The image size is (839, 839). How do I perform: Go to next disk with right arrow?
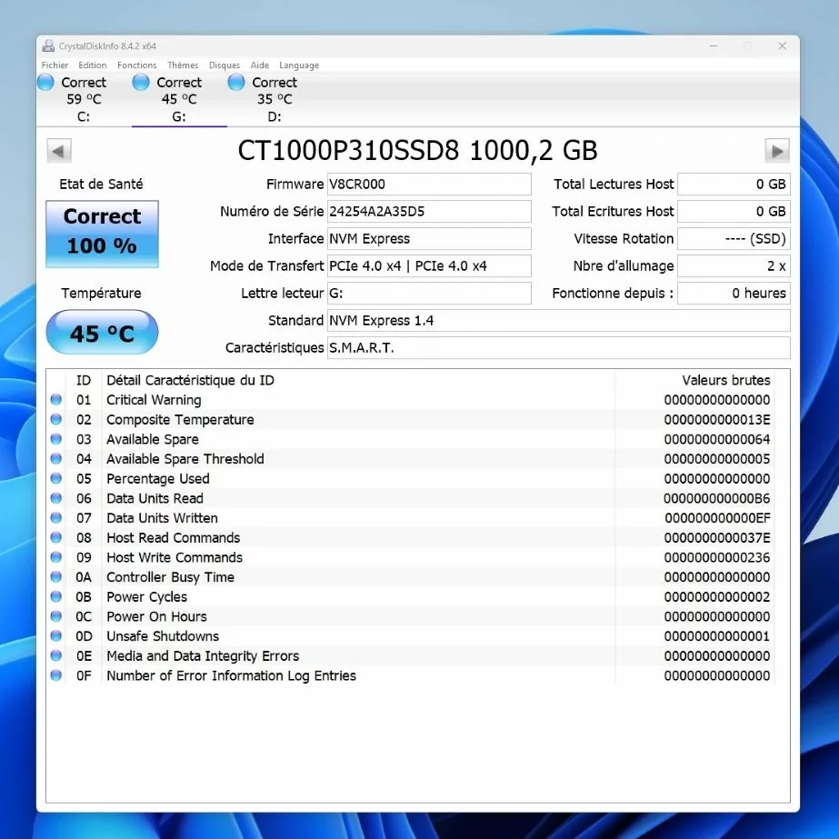(777, 150)
